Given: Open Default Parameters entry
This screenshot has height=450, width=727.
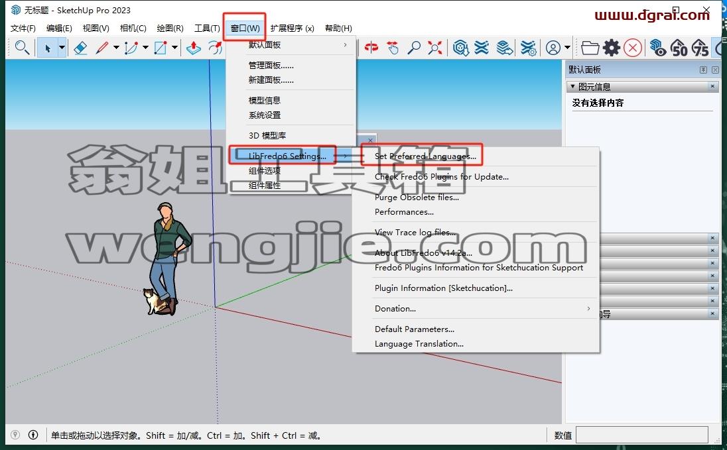Looking at the screenshot, I should pos(414,329).
